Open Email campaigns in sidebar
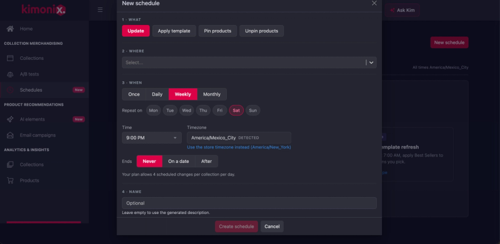Screen dimensions: 500x244 44,135
